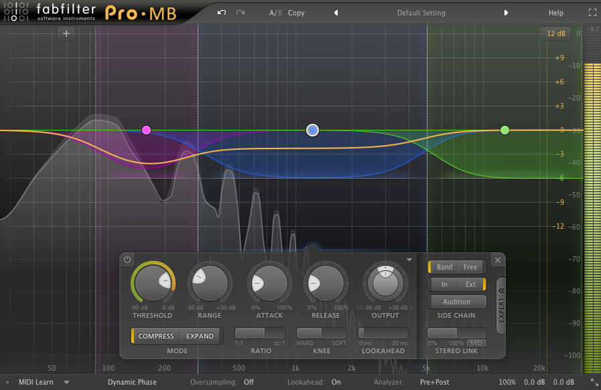Open the Help menu
Screen dimensions: 601x390
point(555,13)
